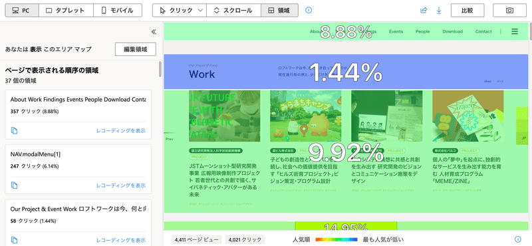Click the Download link in page preview
The image size is (532, 246).
452,31
